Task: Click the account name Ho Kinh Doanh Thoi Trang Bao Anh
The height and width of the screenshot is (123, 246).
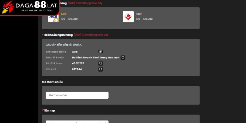Action: click(95, 58)
